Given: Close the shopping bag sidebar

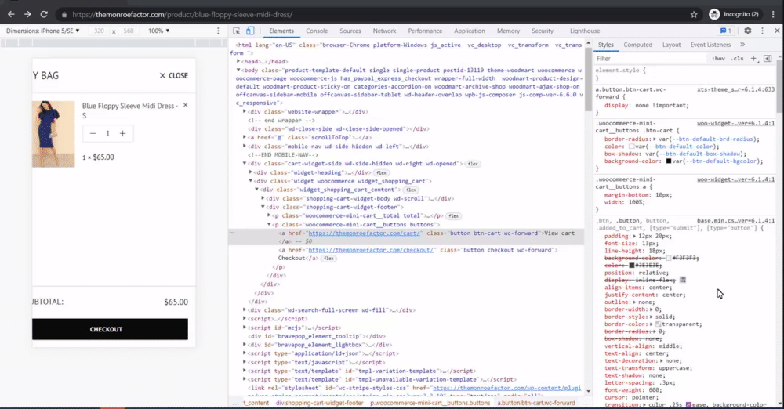Looking at the screenshot, I should pos(173,75).
